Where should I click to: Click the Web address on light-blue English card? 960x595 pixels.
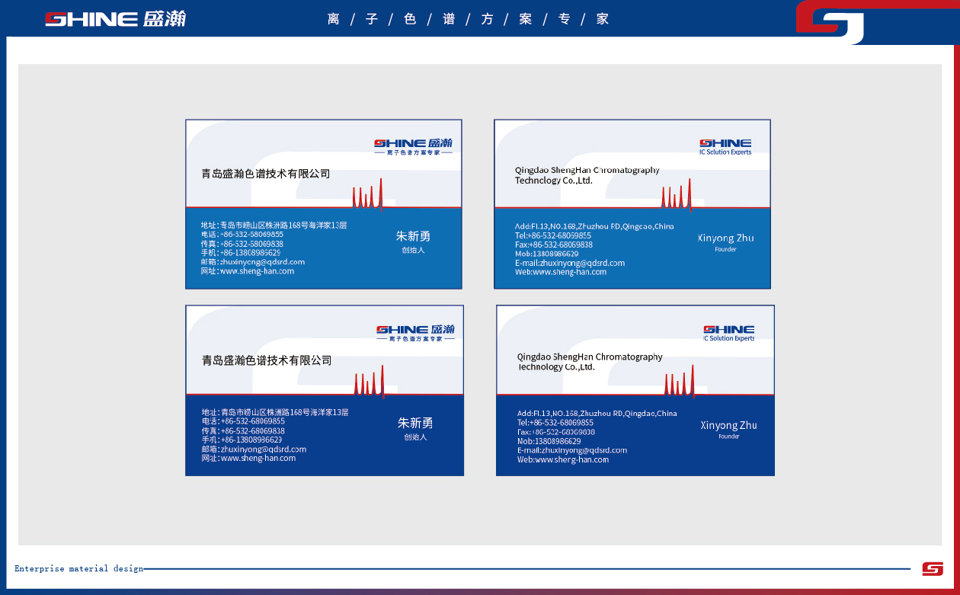tap(561, 272)
